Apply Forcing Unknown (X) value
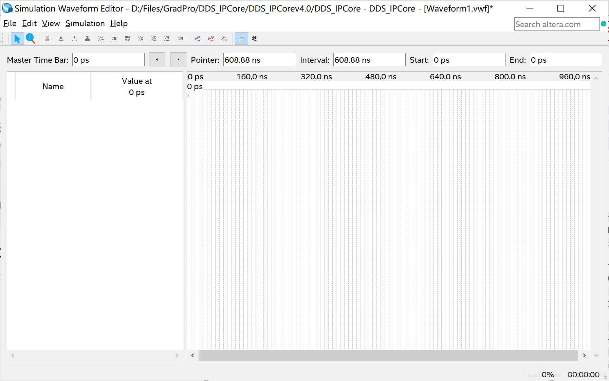The width and height of the screenshot is (609, 381). pyautogui.click(x=48, y=39)
